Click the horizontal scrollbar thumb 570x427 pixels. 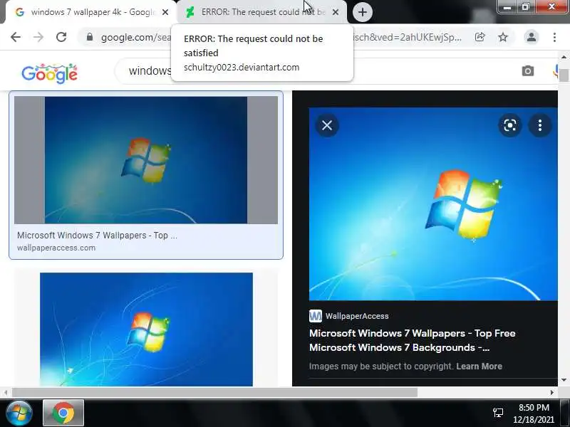(215, 392)
